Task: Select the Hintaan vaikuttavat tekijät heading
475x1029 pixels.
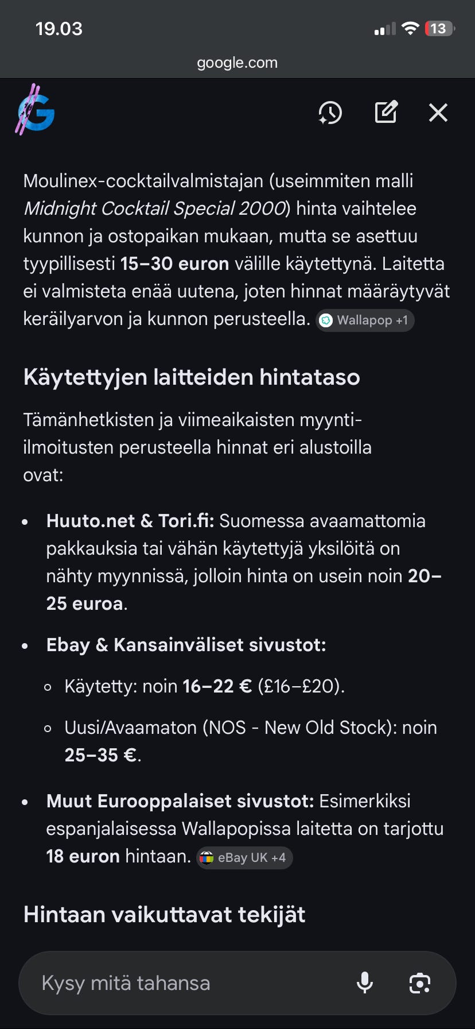Action: coord(164,914)
